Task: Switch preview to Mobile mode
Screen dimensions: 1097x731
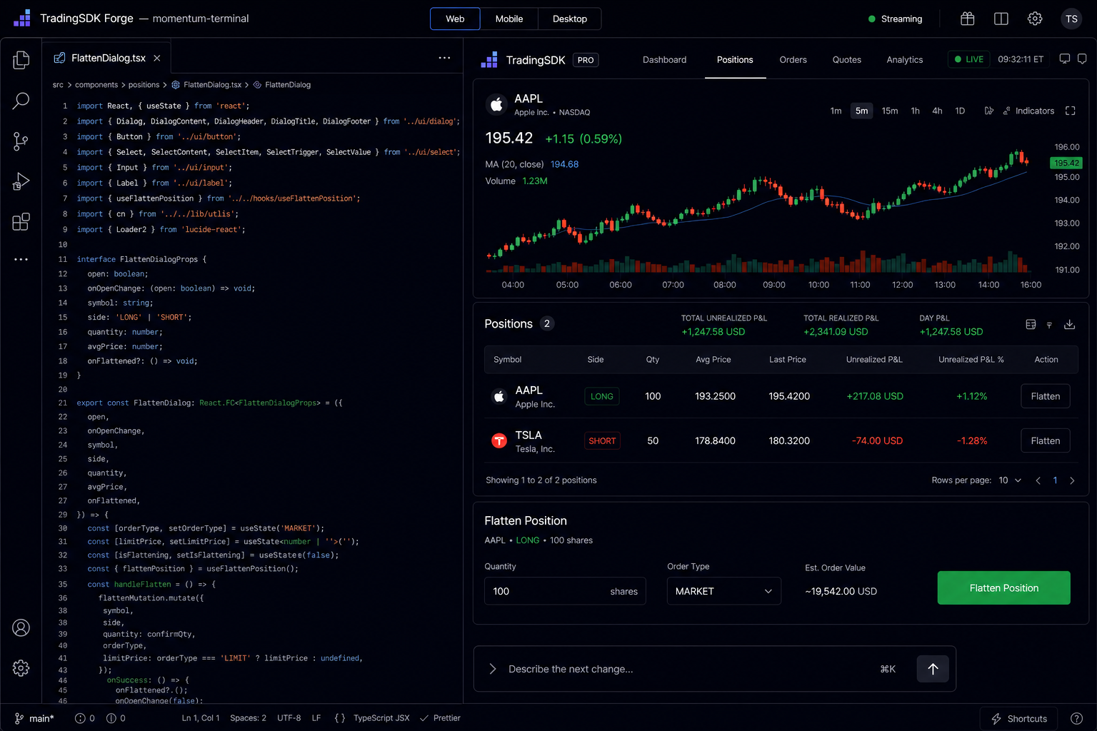Action: [x=509, y=19]
